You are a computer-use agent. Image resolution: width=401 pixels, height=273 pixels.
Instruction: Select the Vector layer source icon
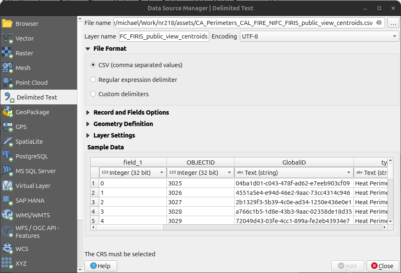pos(7,38)
